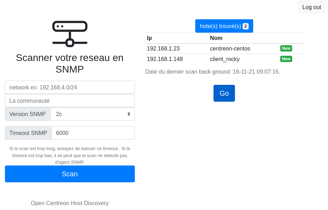Image resolution: width=328 pixels, height=210 pixels.
Task: Select IP 192.168.1.23 cell
Action: [163, 48]
